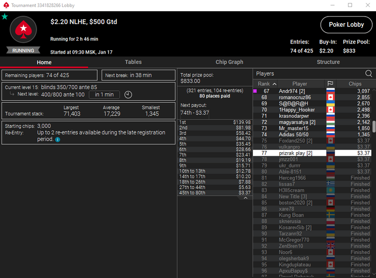Image resolution: width=376 pixels, height=278 pixels.
Task: Click the blinds level clock icon
Action: (x=128, y=95)
